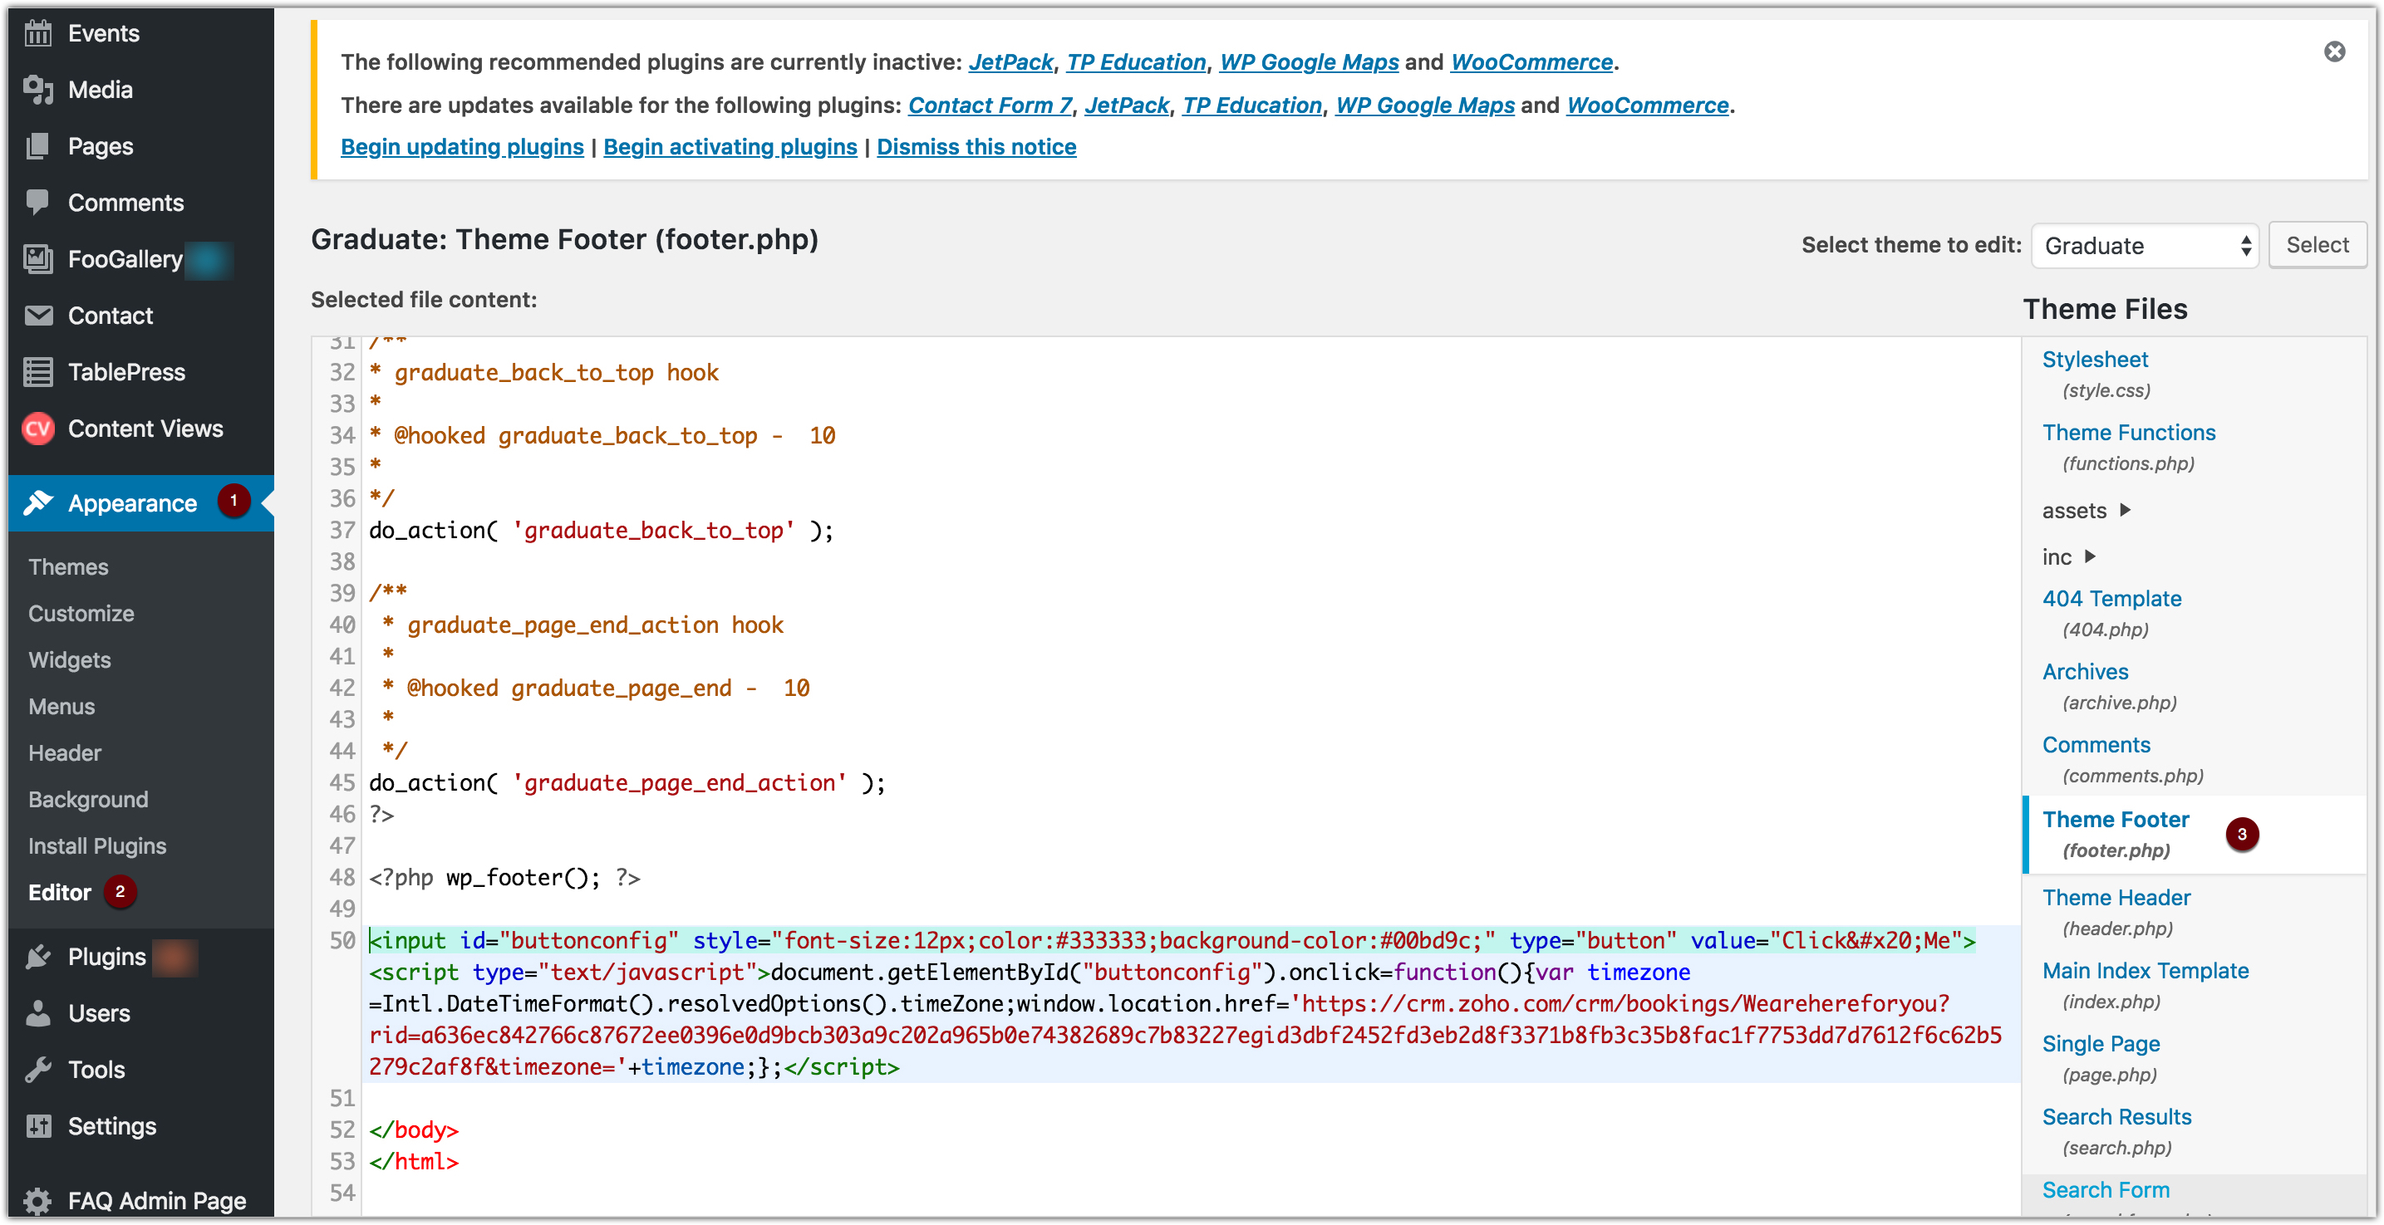2384x1225 pixels.
Task: Open the Settings icon in sidebar
Action: 38,1126
